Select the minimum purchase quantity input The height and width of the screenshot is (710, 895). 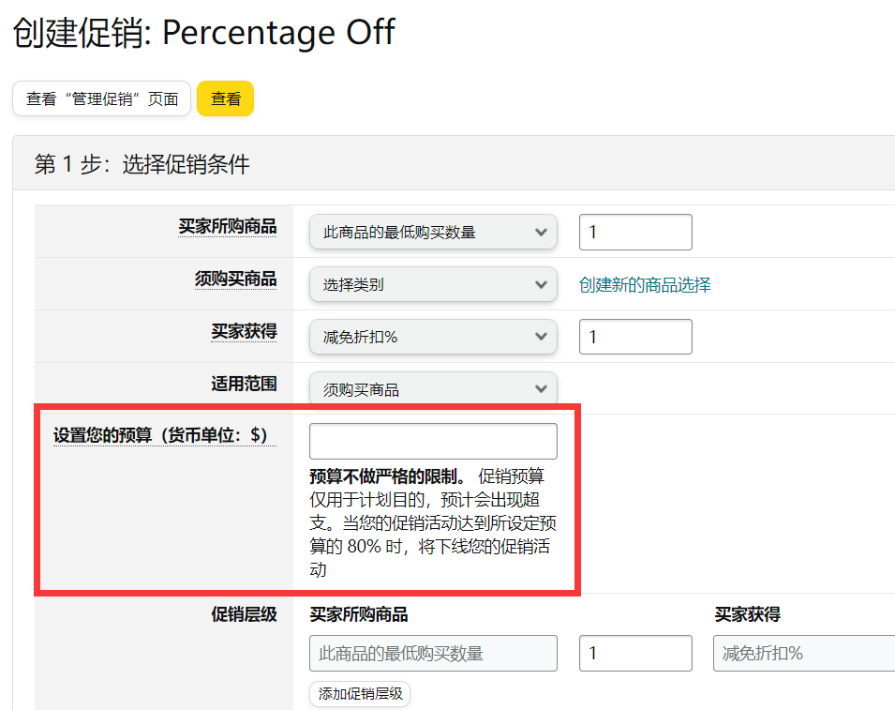[x=635, y=232]
